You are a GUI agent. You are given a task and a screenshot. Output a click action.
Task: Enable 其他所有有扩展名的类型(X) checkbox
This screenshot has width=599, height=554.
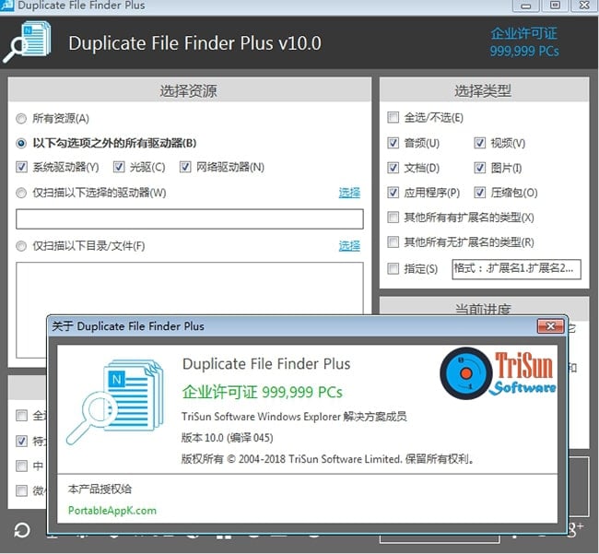(x=393, y=218)
